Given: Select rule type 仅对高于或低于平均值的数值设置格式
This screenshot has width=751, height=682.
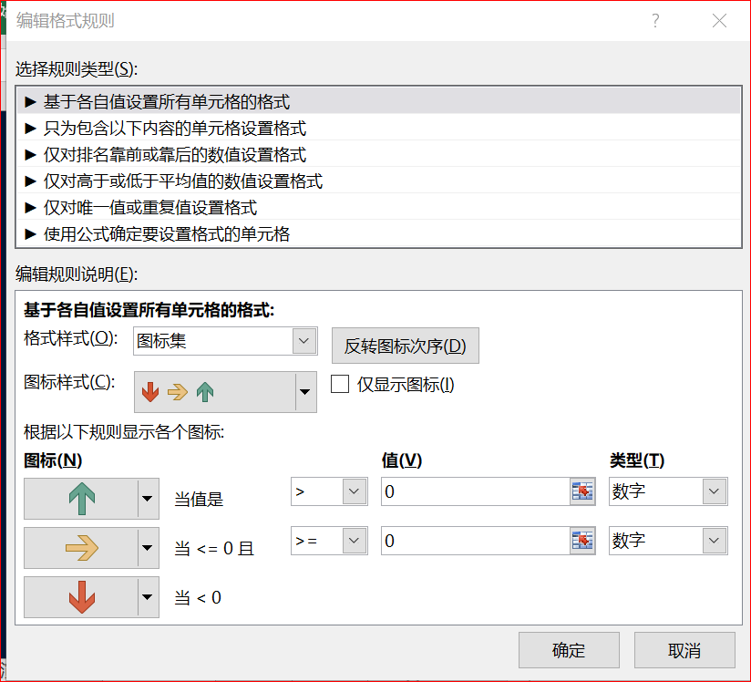Looking at the screenshot, I should [x=378, y=181].
